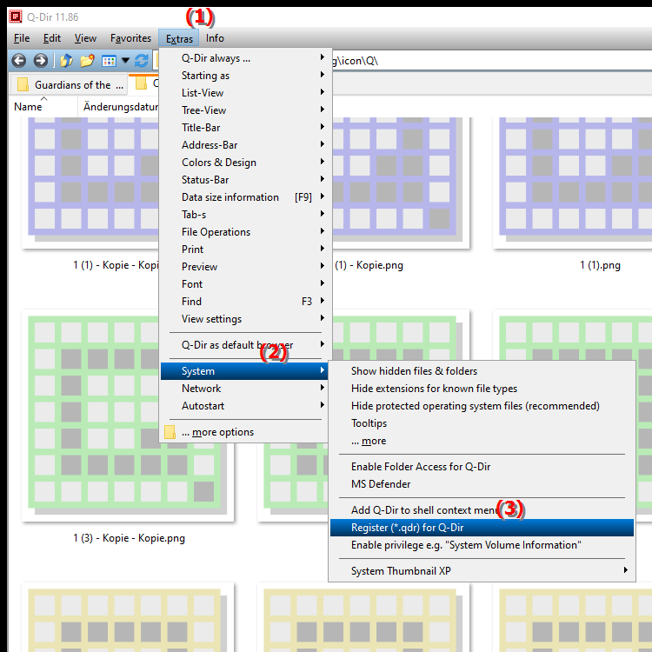Open the view mode dropdown arrow
Image resolution: width=652 pixels, height=652 pixels.
pos(125,61)
